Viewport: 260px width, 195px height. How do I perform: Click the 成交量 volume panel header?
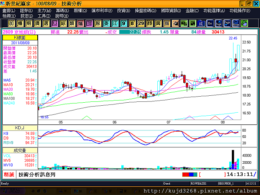coord(20,150)
